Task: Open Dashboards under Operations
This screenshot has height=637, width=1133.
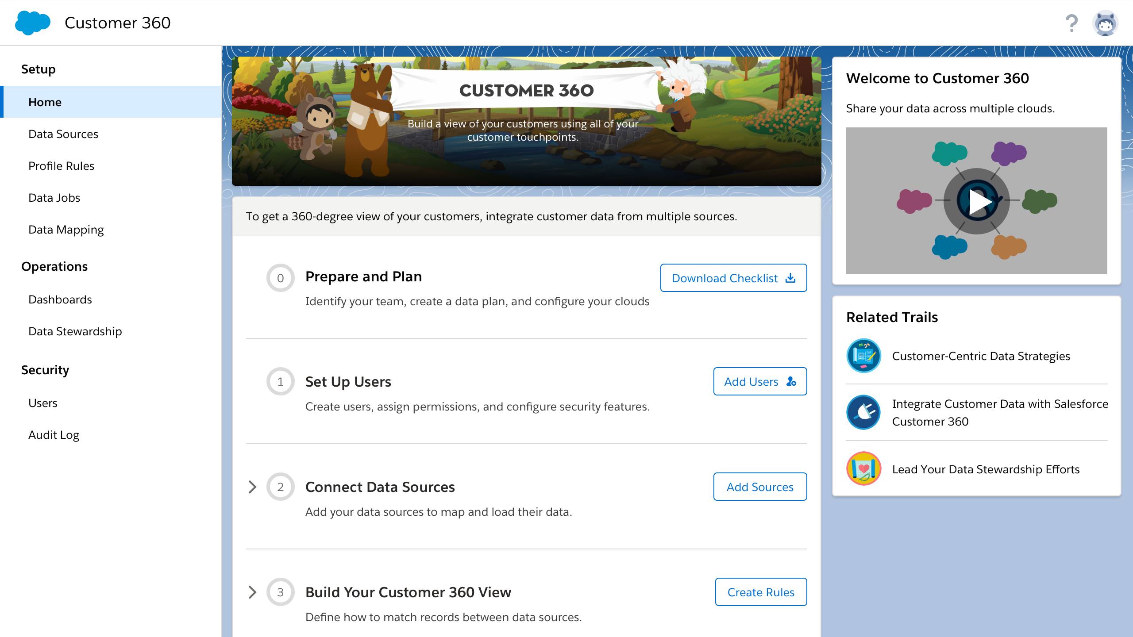Action: (x=111, y=299)
